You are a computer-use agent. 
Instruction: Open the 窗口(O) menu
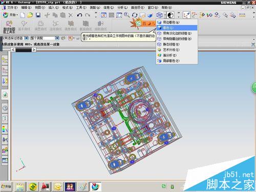click(153, 8)
